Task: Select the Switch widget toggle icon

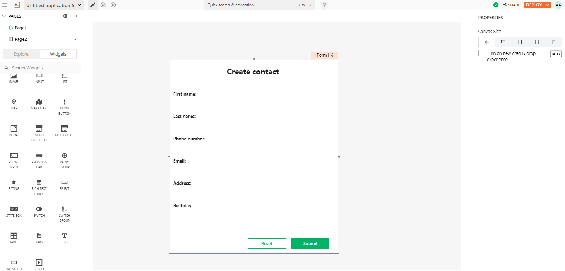Action: [x=39, y=209]
